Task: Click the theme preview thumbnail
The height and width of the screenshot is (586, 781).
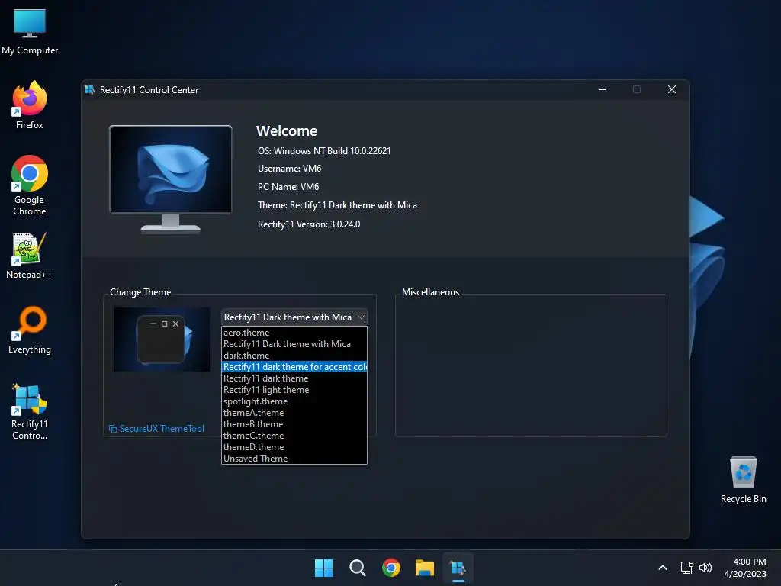Action: point(162,340)
